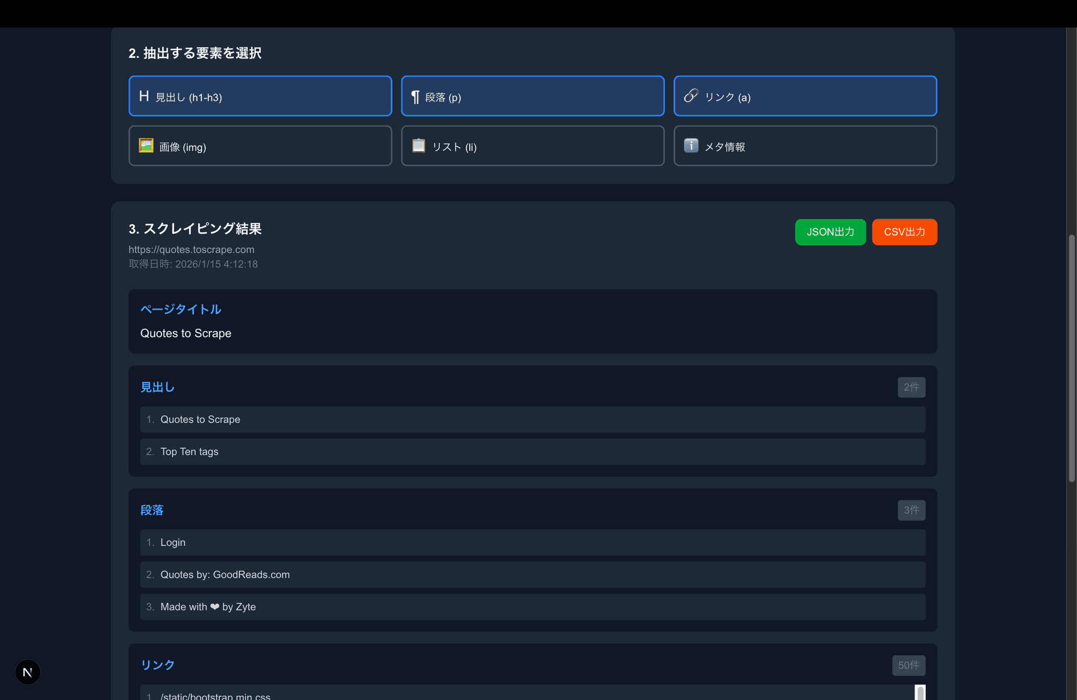Enable the リスト (li) extraction option
The image size is (1077, 700).
click(x=533, y=146)
